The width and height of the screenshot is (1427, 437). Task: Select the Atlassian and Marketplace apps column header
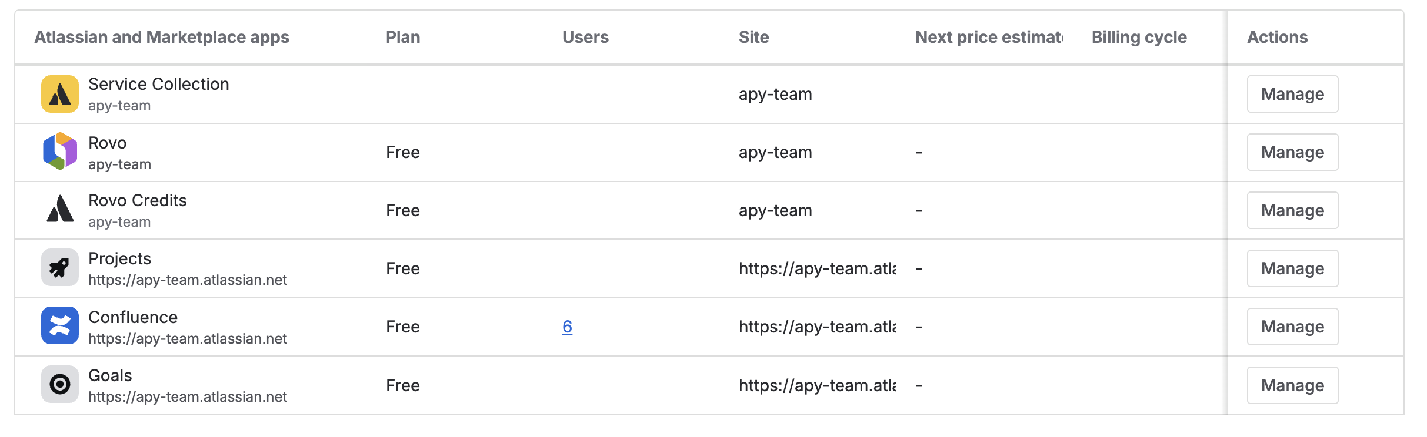click(x=162, y=37)
